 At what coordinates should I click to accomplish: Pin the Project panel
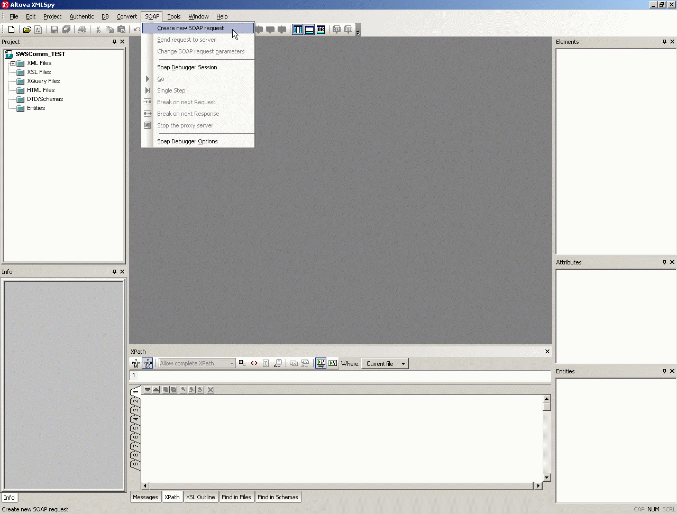(x=114, y=42)
